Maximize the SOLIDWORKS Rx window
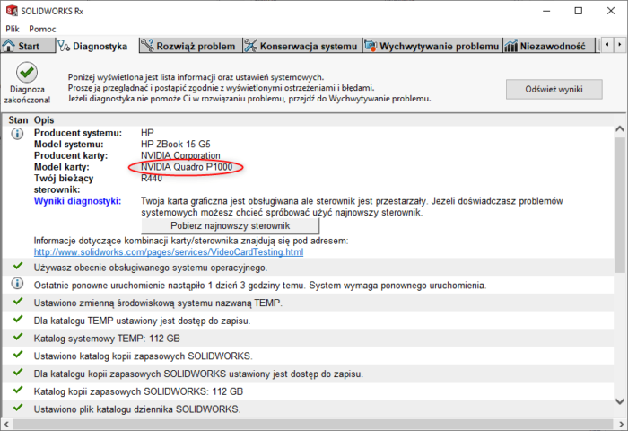The image size is (628, 431). click(579, 11)
